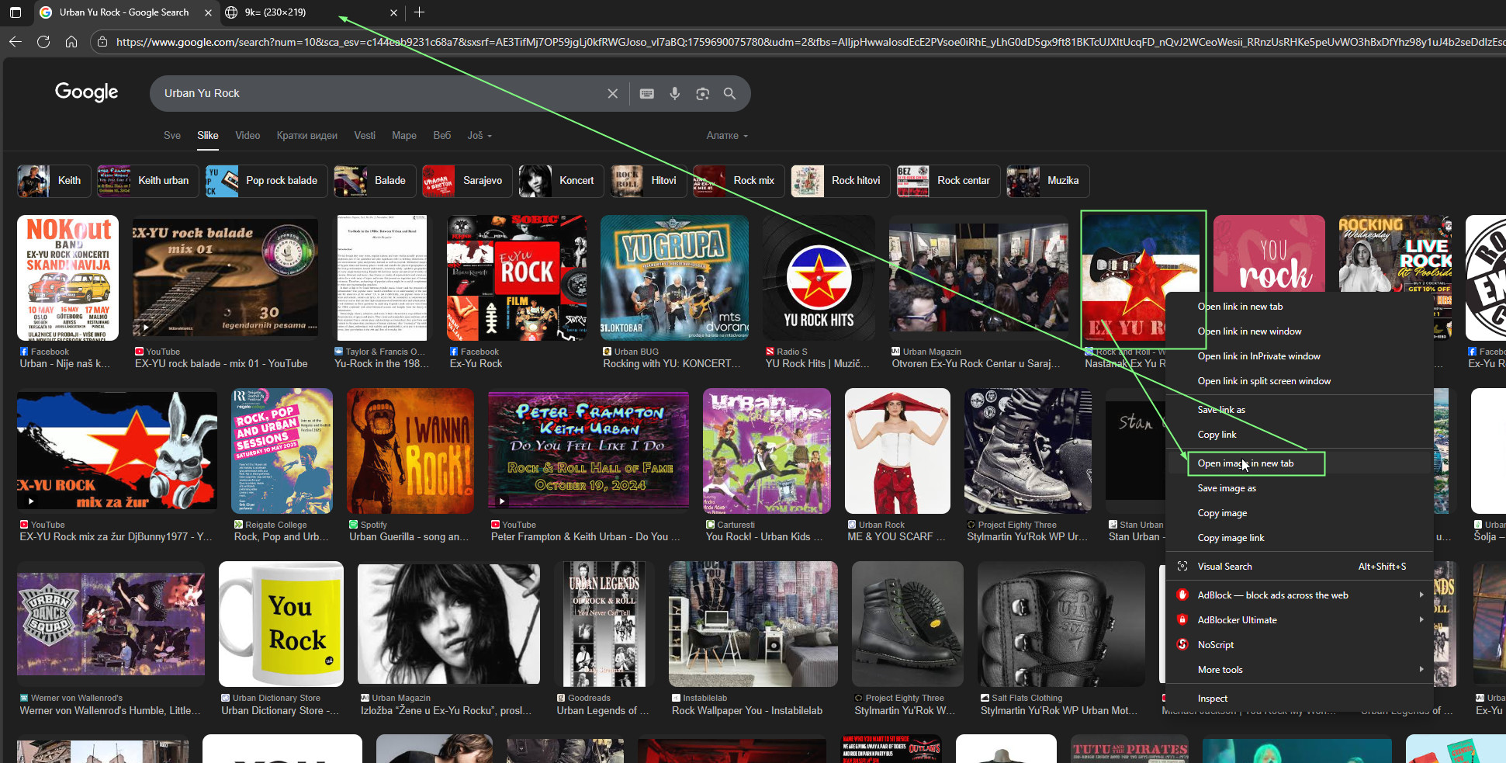Screen dimensions: 1506x763
Task: Open the Алатке tools dropdown
Action: coord(726,136)
